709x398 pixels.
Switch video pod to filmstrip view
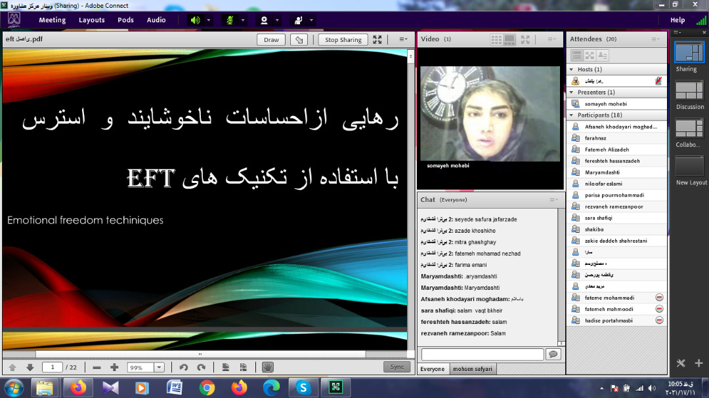(509, 39)
